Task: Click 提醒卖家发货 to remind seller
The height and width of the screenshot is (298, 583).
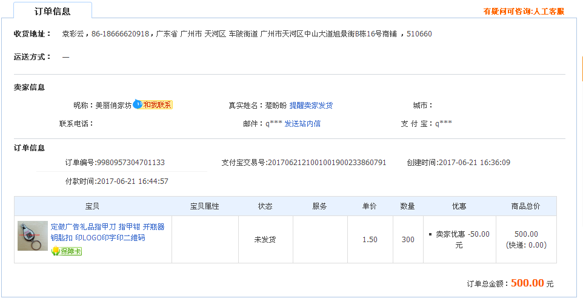Action: click(x=311, y=106)
